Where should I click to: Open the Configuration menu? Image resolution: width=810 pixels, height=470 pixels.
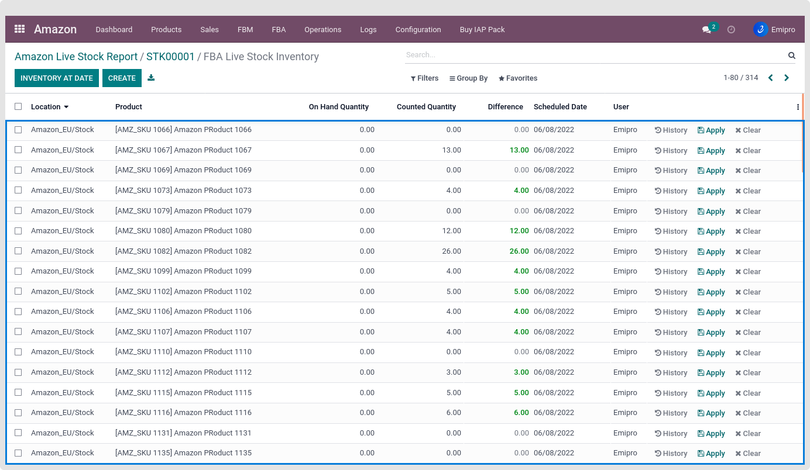(418, 29)
